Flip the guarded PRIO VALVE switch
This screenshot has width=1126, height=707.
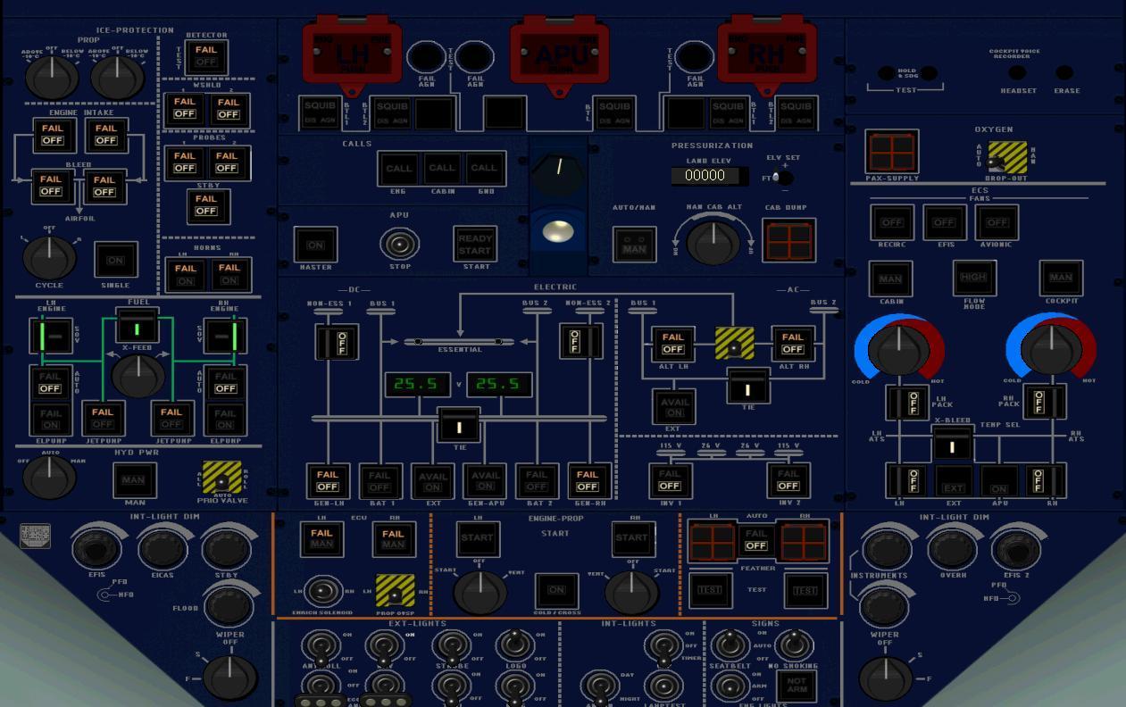(221, 478)
